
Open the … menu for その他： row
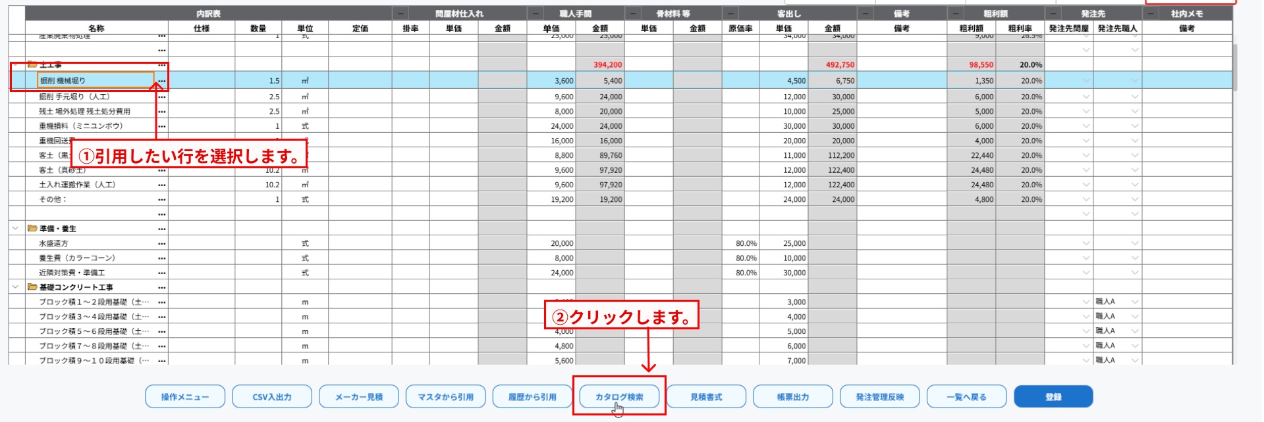pyautogui.click(x=162, y=200)
